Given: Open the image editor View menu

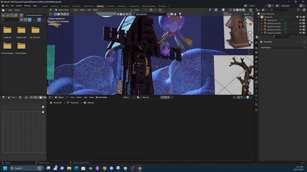Looking at the screenshot, I should [x=13, y=97].
